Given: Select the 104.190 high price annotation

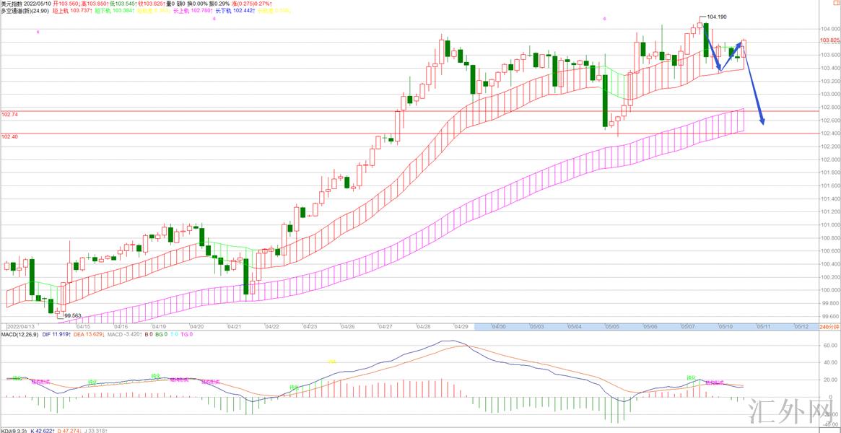Looking at the screenshot, I should (717, 17).
